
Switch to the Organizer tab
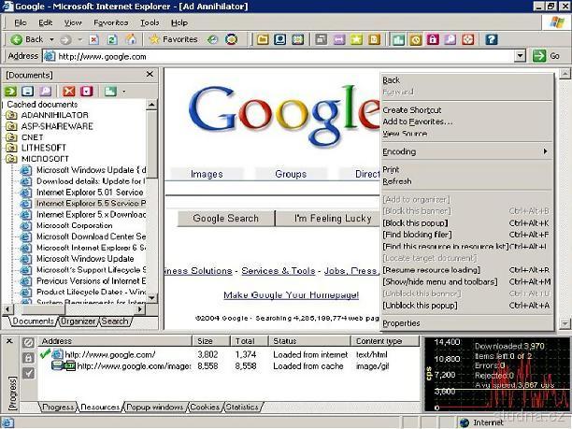coord(78,322)
